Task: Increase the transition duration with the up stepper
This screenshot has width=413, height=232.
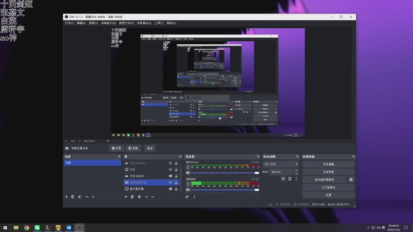Action: (296, 171)
